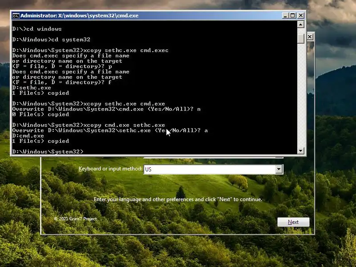Minimize the cmd.exe window
The height and width of the screenshot is (267, 356).
point(285,16)
